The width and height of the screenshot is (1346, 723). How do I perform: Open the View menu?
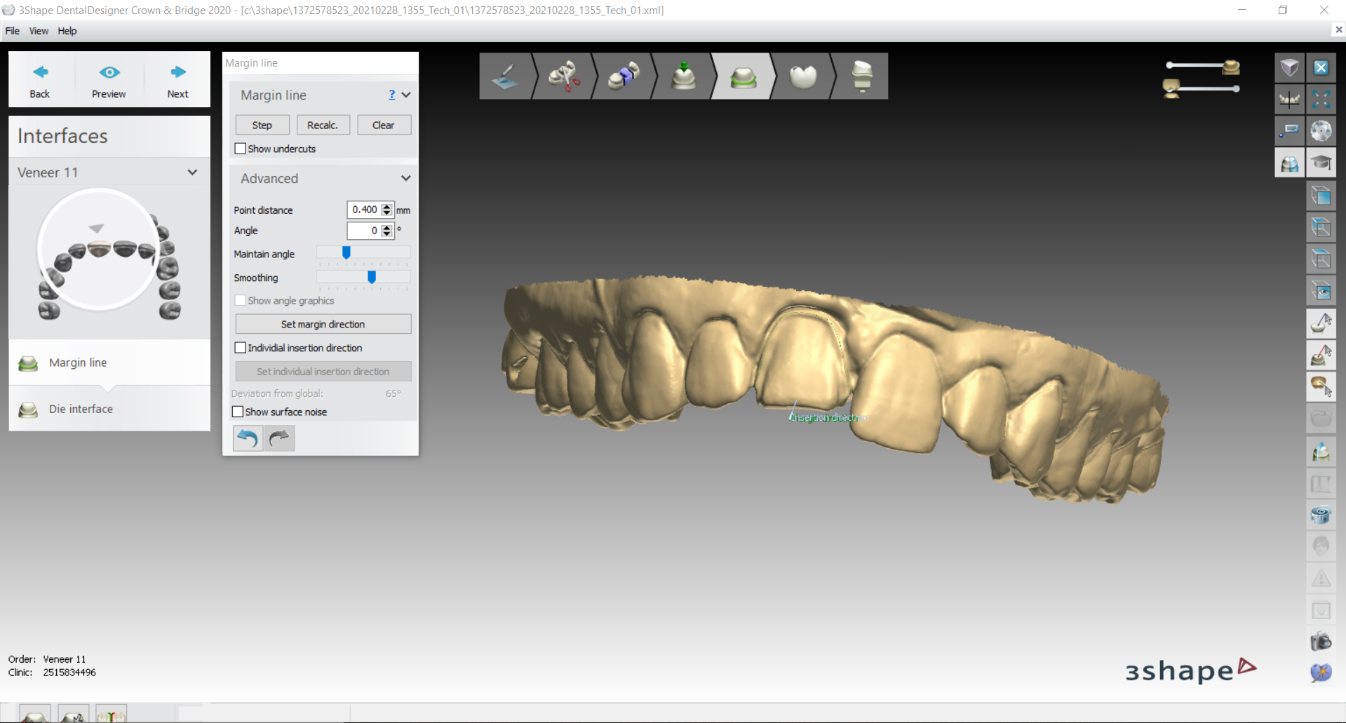(39, 31)
